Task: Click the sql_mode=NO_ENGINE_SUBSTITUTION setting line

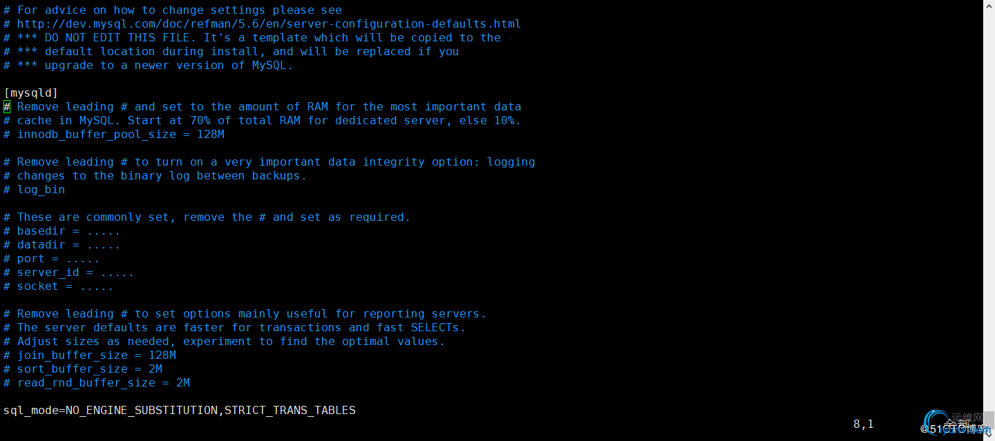Action: (180, 411)
